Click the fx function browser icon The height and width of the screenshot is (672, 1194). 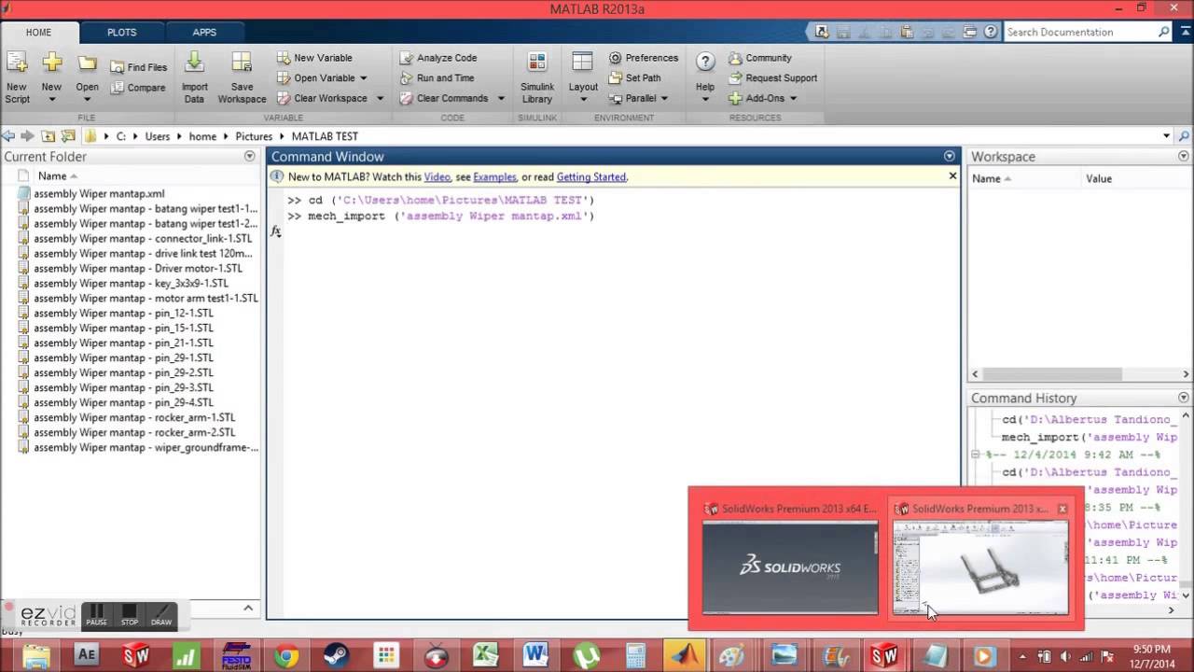[276, 231]
